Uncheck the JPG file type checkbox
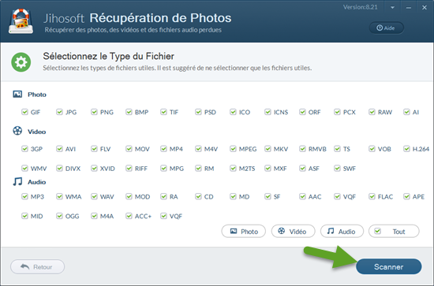The width and height of the screenshot is (434, 286). pos(59,112)
